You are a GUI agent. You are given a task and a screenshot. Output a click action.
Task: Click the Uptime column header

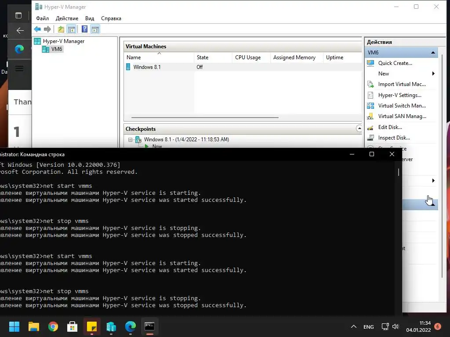tap(342, 57)
